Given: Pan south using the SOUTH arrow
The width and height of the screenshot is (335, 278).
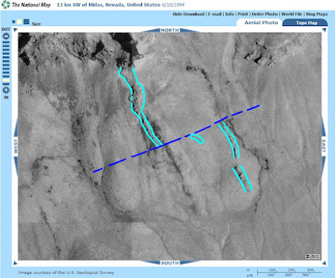Looking at the screenshot, I should tap(170, 263).
